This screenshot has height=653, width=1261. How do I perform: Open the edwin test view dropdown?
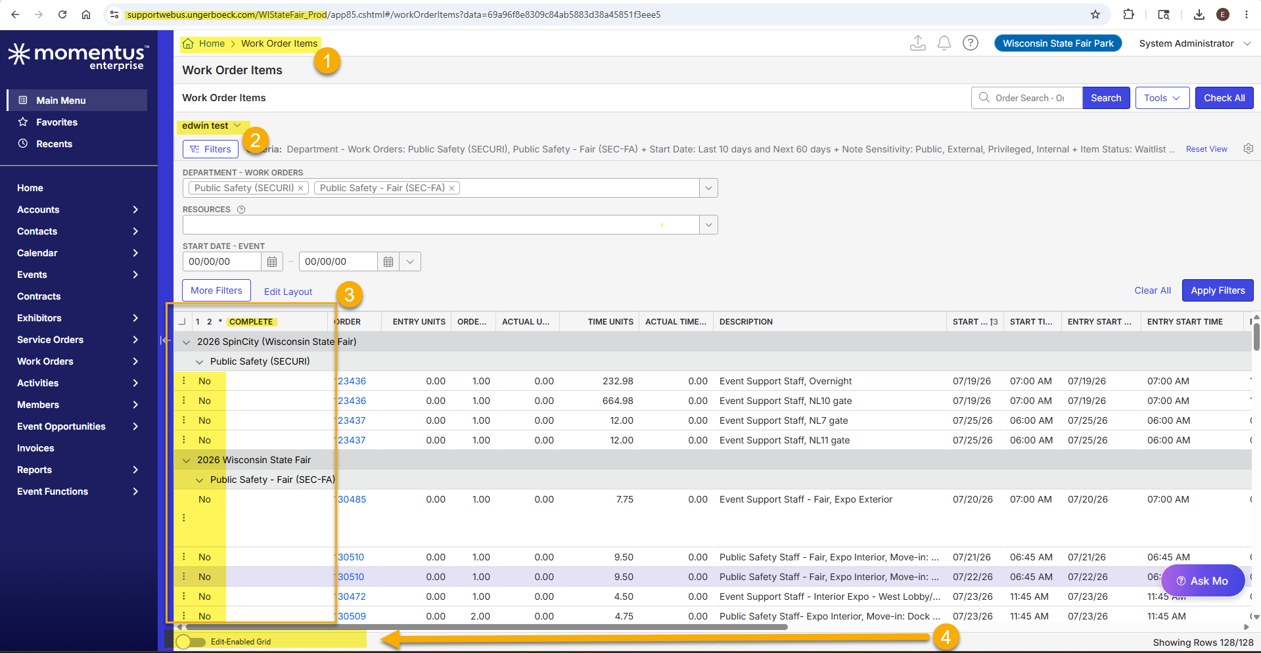212,125
